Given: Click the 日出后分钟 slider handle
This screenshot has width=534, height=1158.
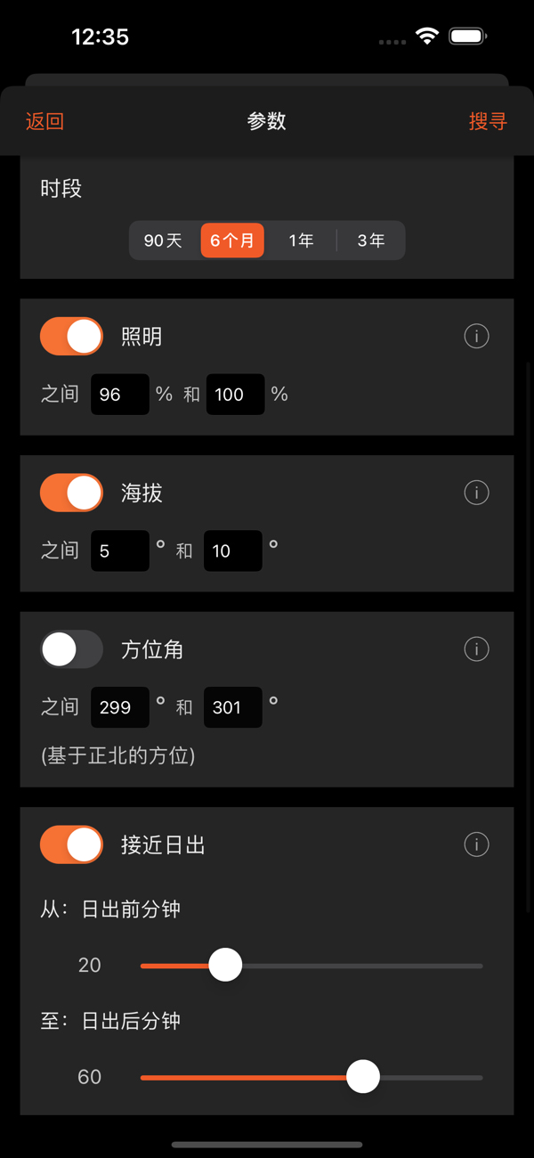Looking at the screenshot, I should [363, 1077].
